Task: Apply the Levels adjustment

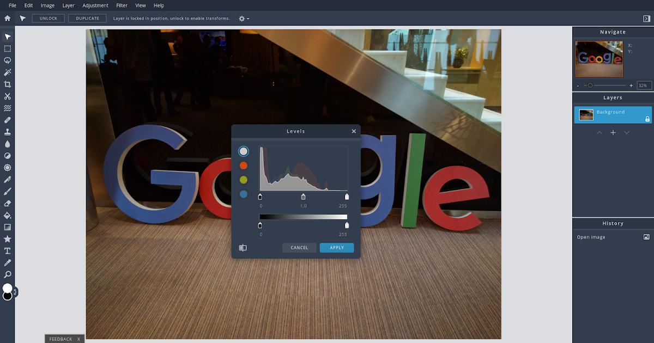Action: [x=337, y=248]
